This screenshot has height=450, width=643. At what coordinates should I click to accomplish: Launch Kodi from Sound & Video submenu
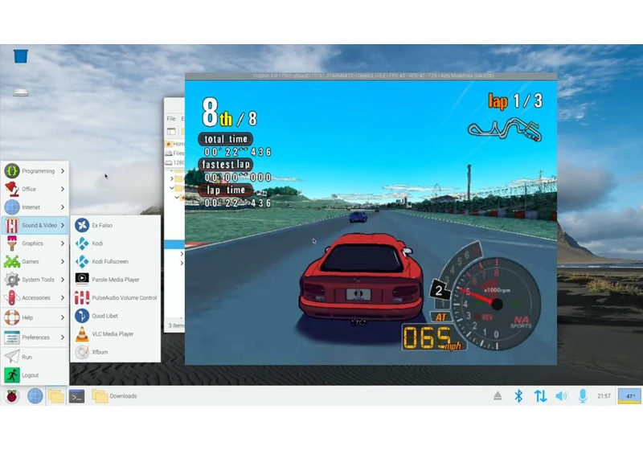click(x=115, y=243)
